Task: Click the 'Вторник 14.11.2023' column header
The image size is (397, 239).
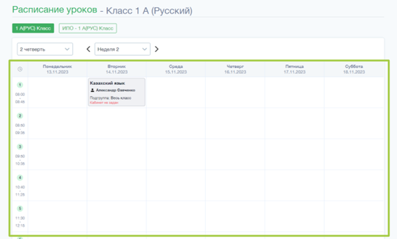Action: [117, 69]
